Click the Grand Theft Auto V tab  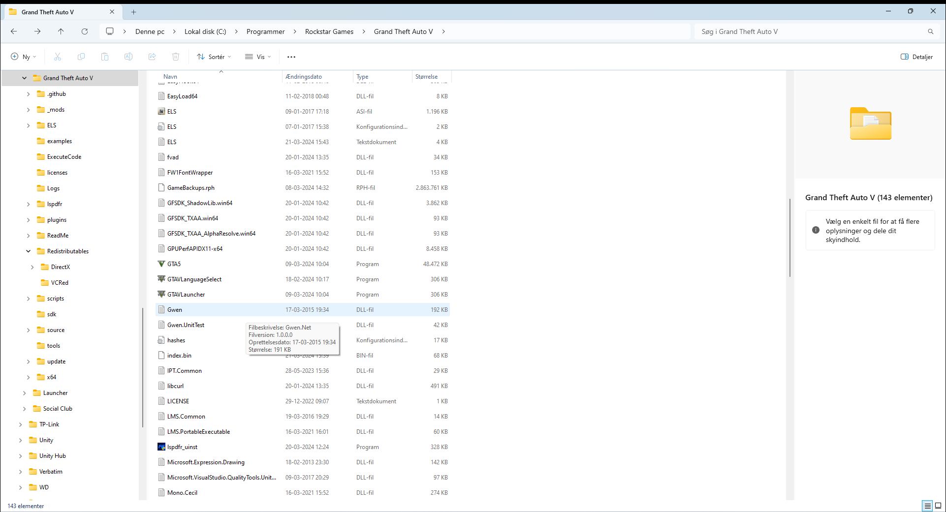(x=48, y=12)
